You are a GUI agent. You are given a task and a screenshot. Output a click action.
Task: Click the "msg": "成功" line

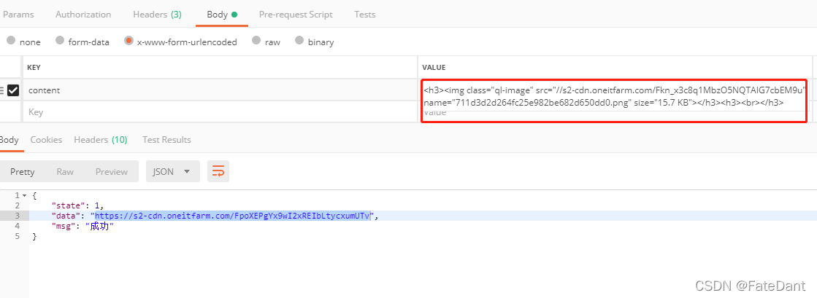point(83,226)
